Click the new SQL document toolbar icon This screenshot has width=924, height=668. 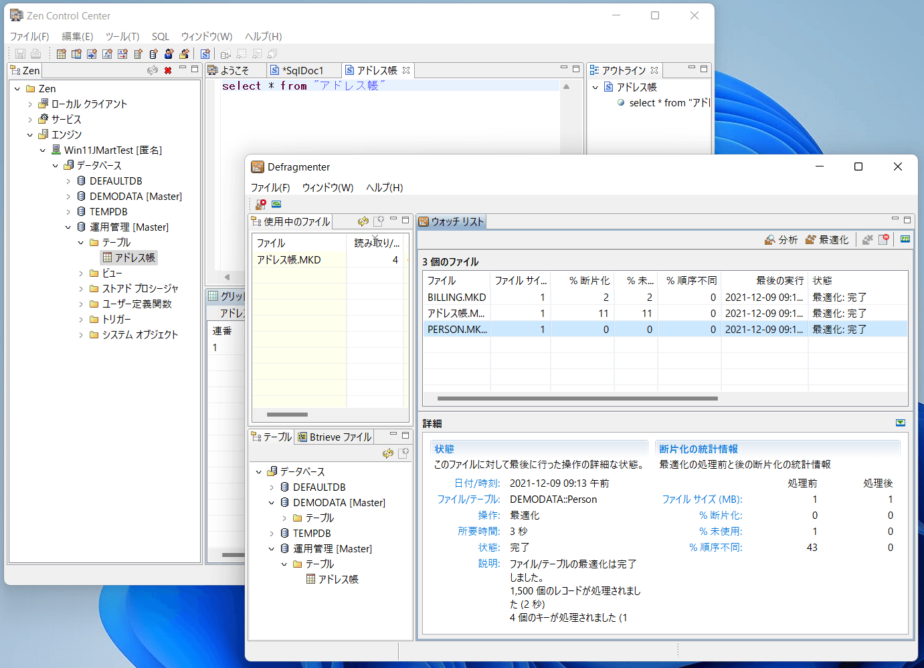205,54
